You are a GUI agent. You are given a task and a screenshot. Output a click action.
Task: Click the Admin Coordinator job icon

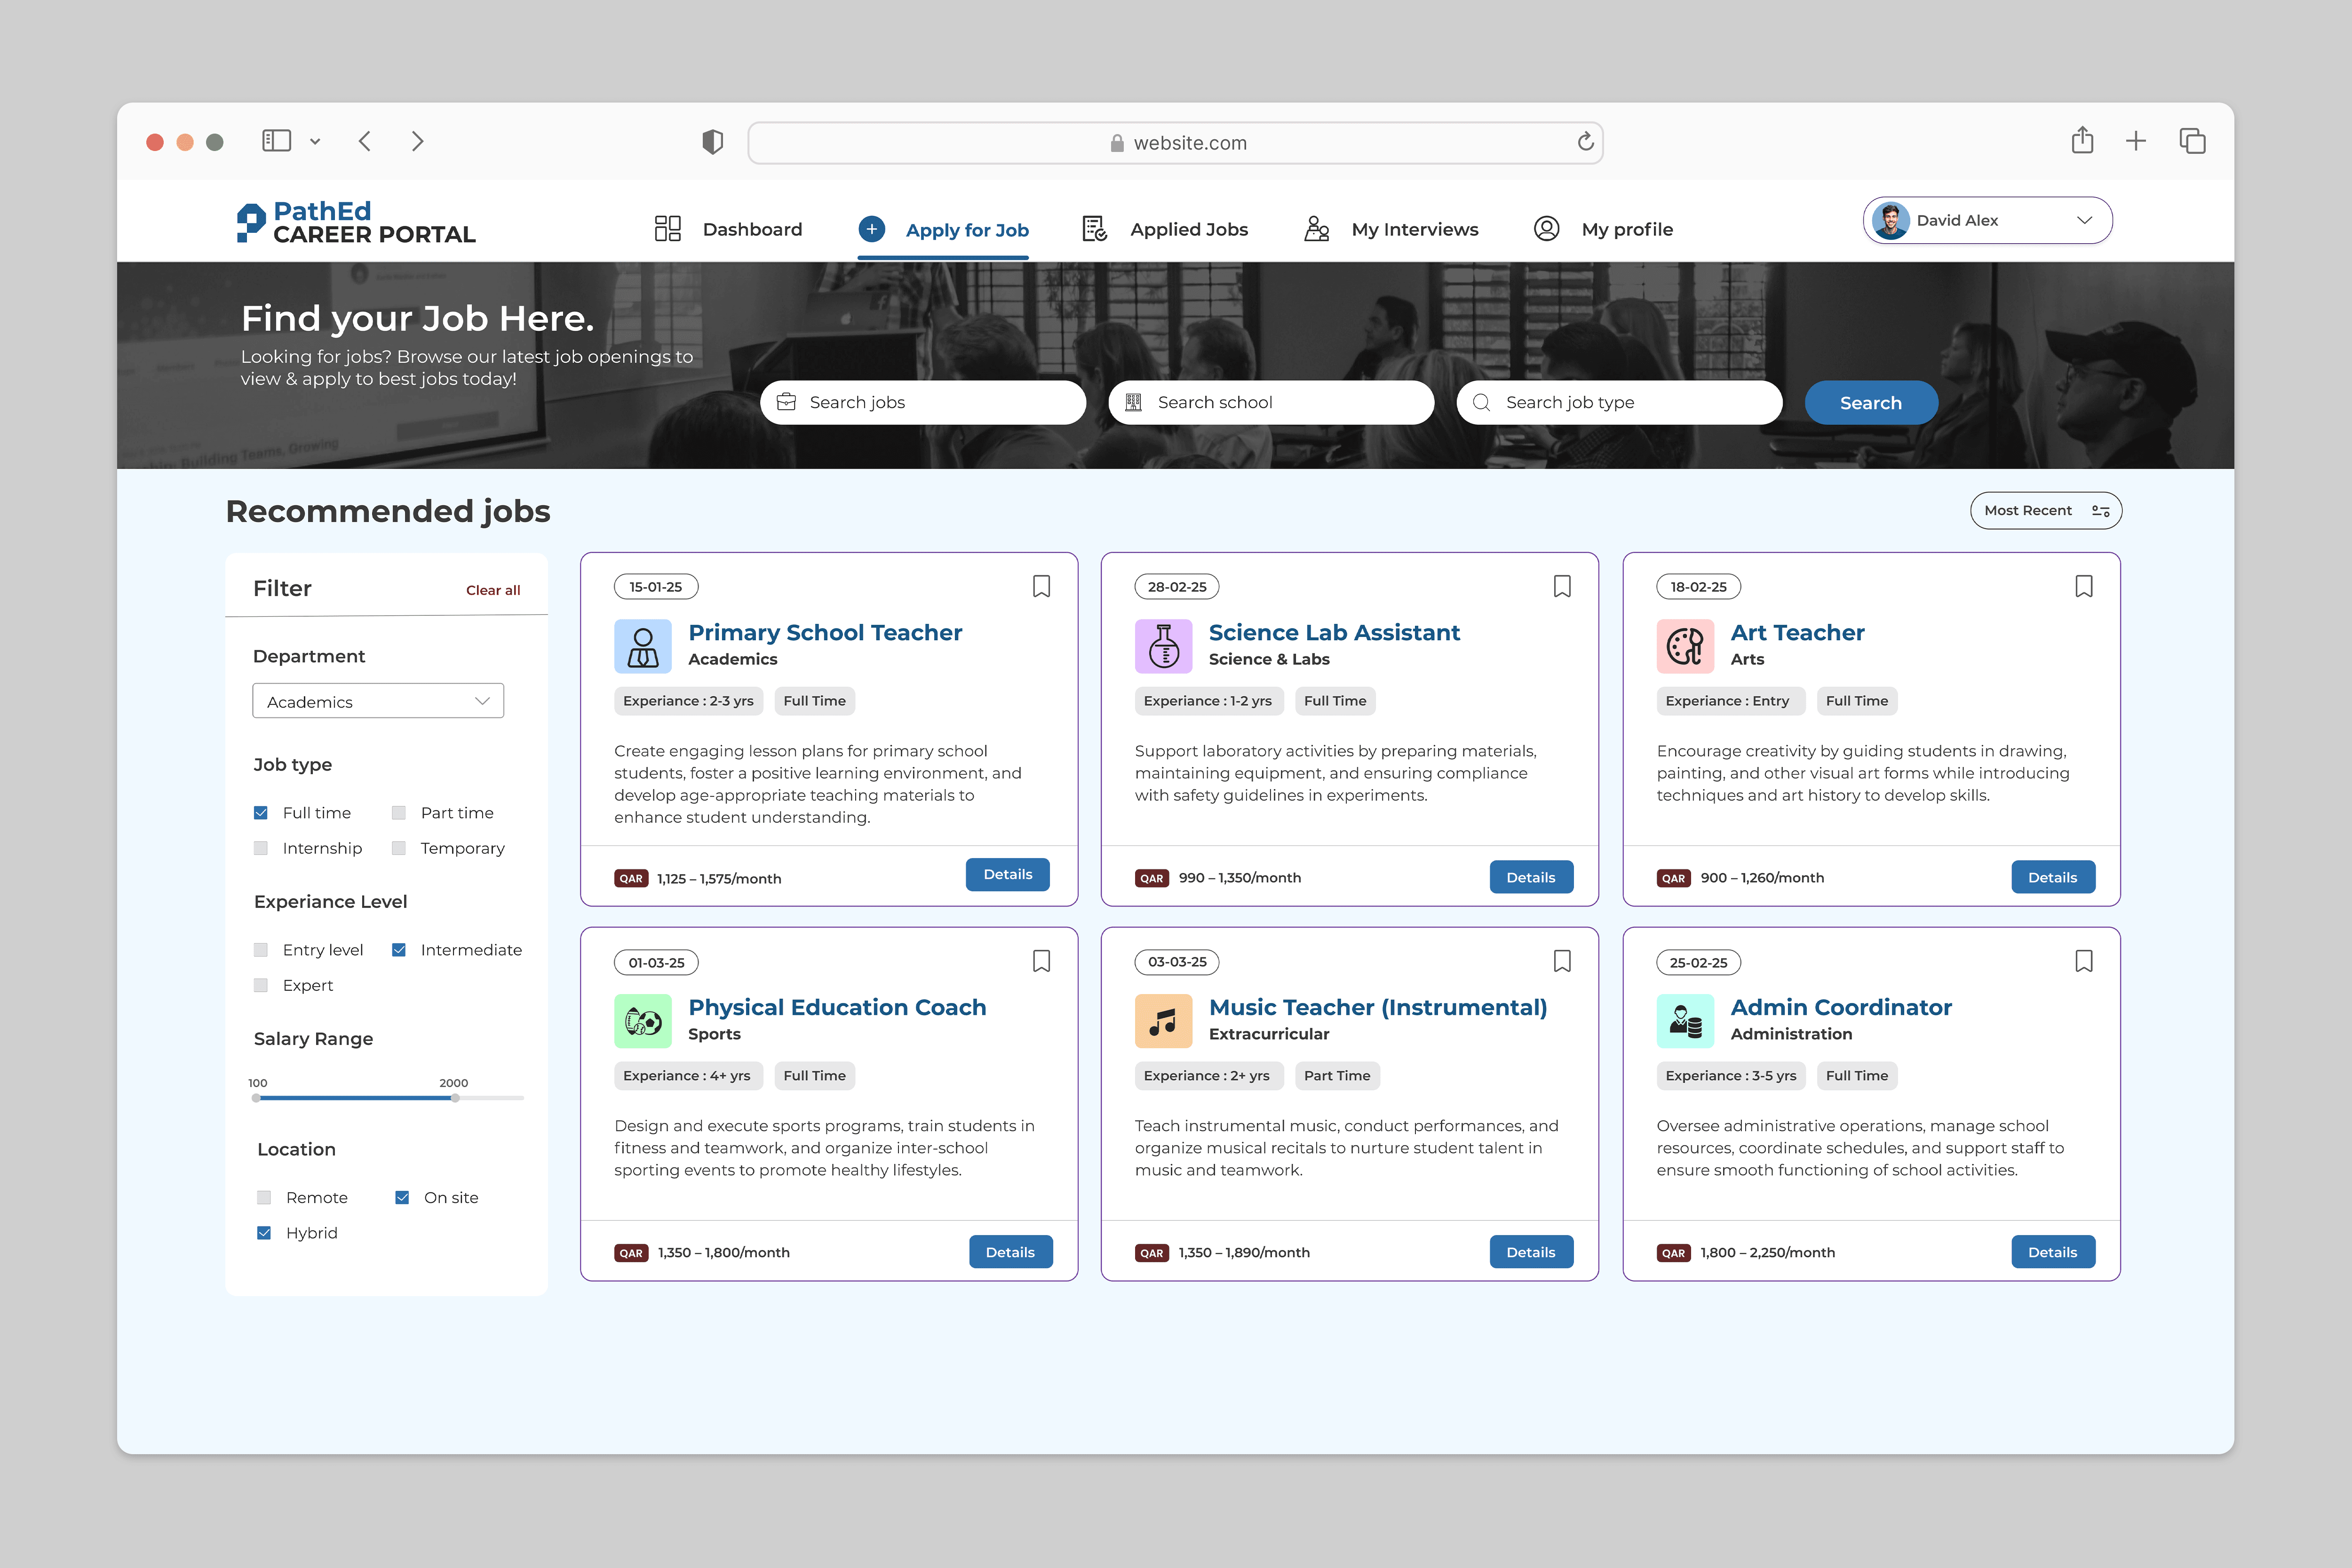coord(1685,1021)
